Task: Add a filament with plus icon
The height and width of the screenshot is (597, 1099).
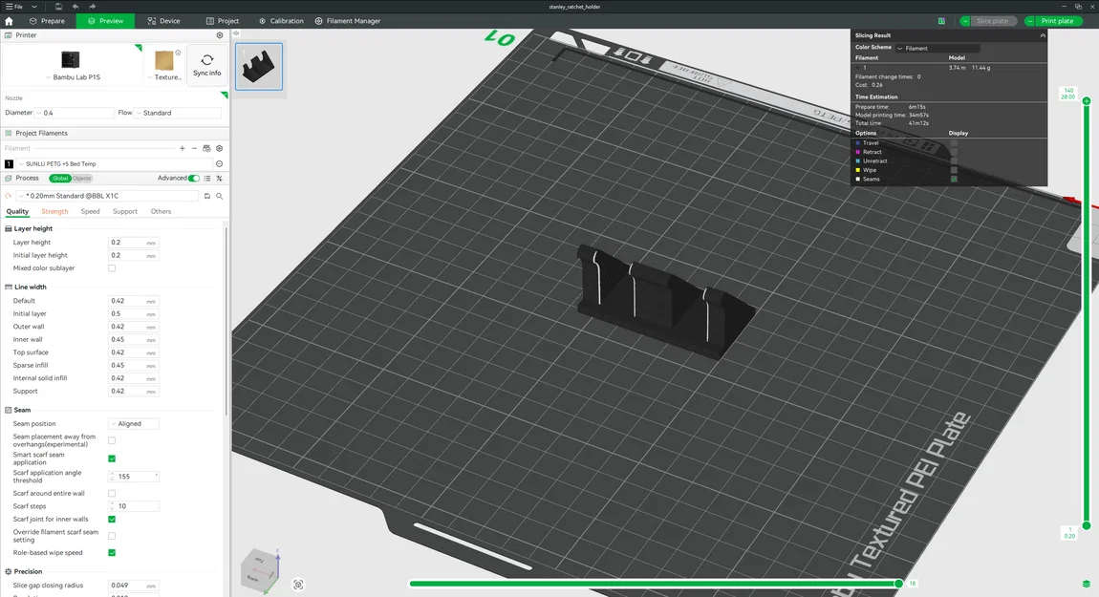Action: coord(183,149)
